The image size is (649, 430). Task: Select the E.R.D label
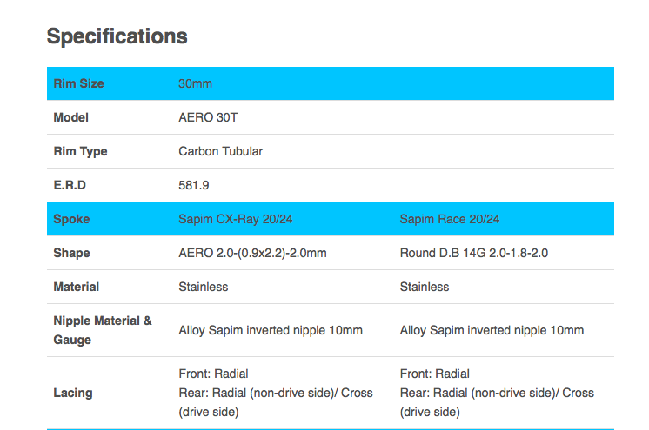70,185
